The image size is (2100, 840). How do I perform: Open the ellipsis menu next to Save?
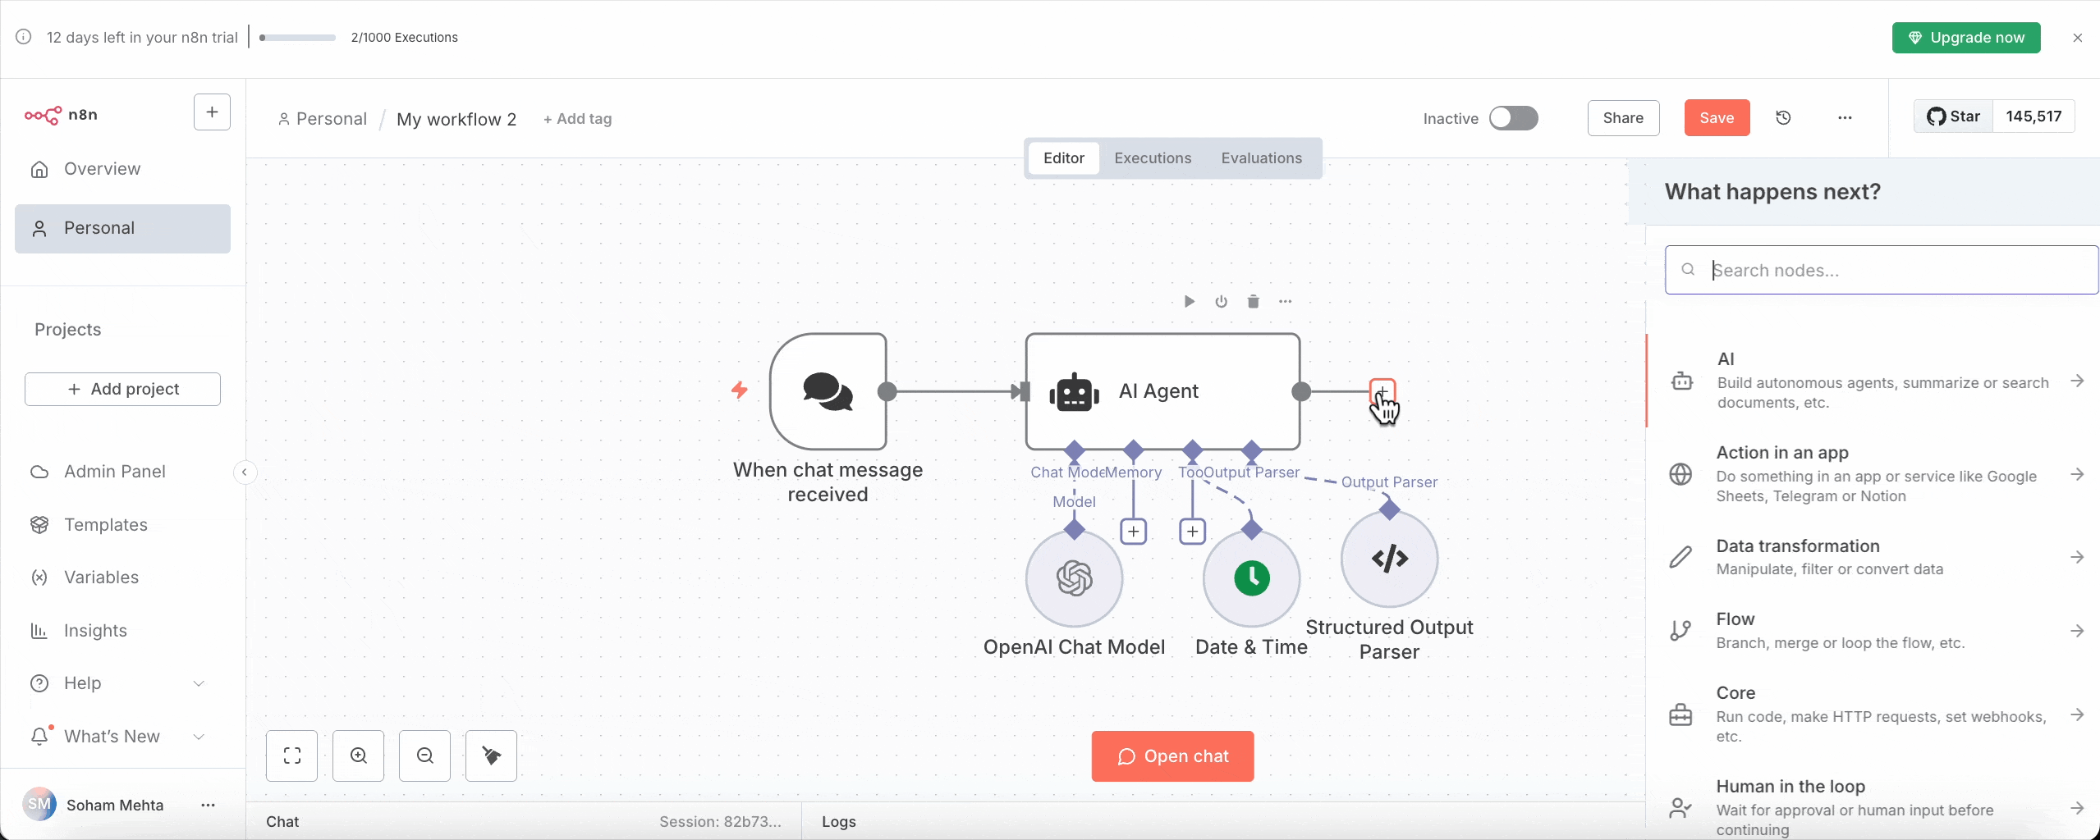point(1845,117)
